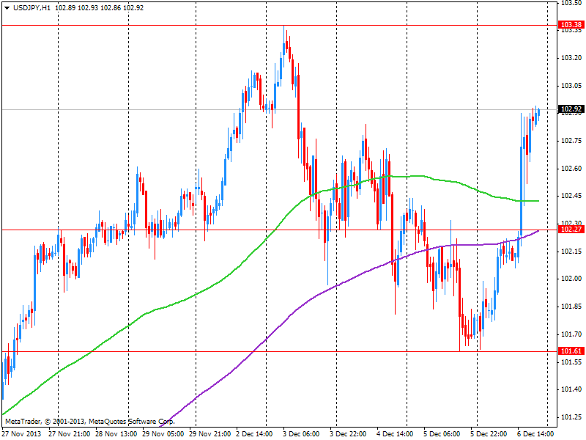Click the 102.00 price scale value
This screenshot has height=440, width=586.
[571, 279]
